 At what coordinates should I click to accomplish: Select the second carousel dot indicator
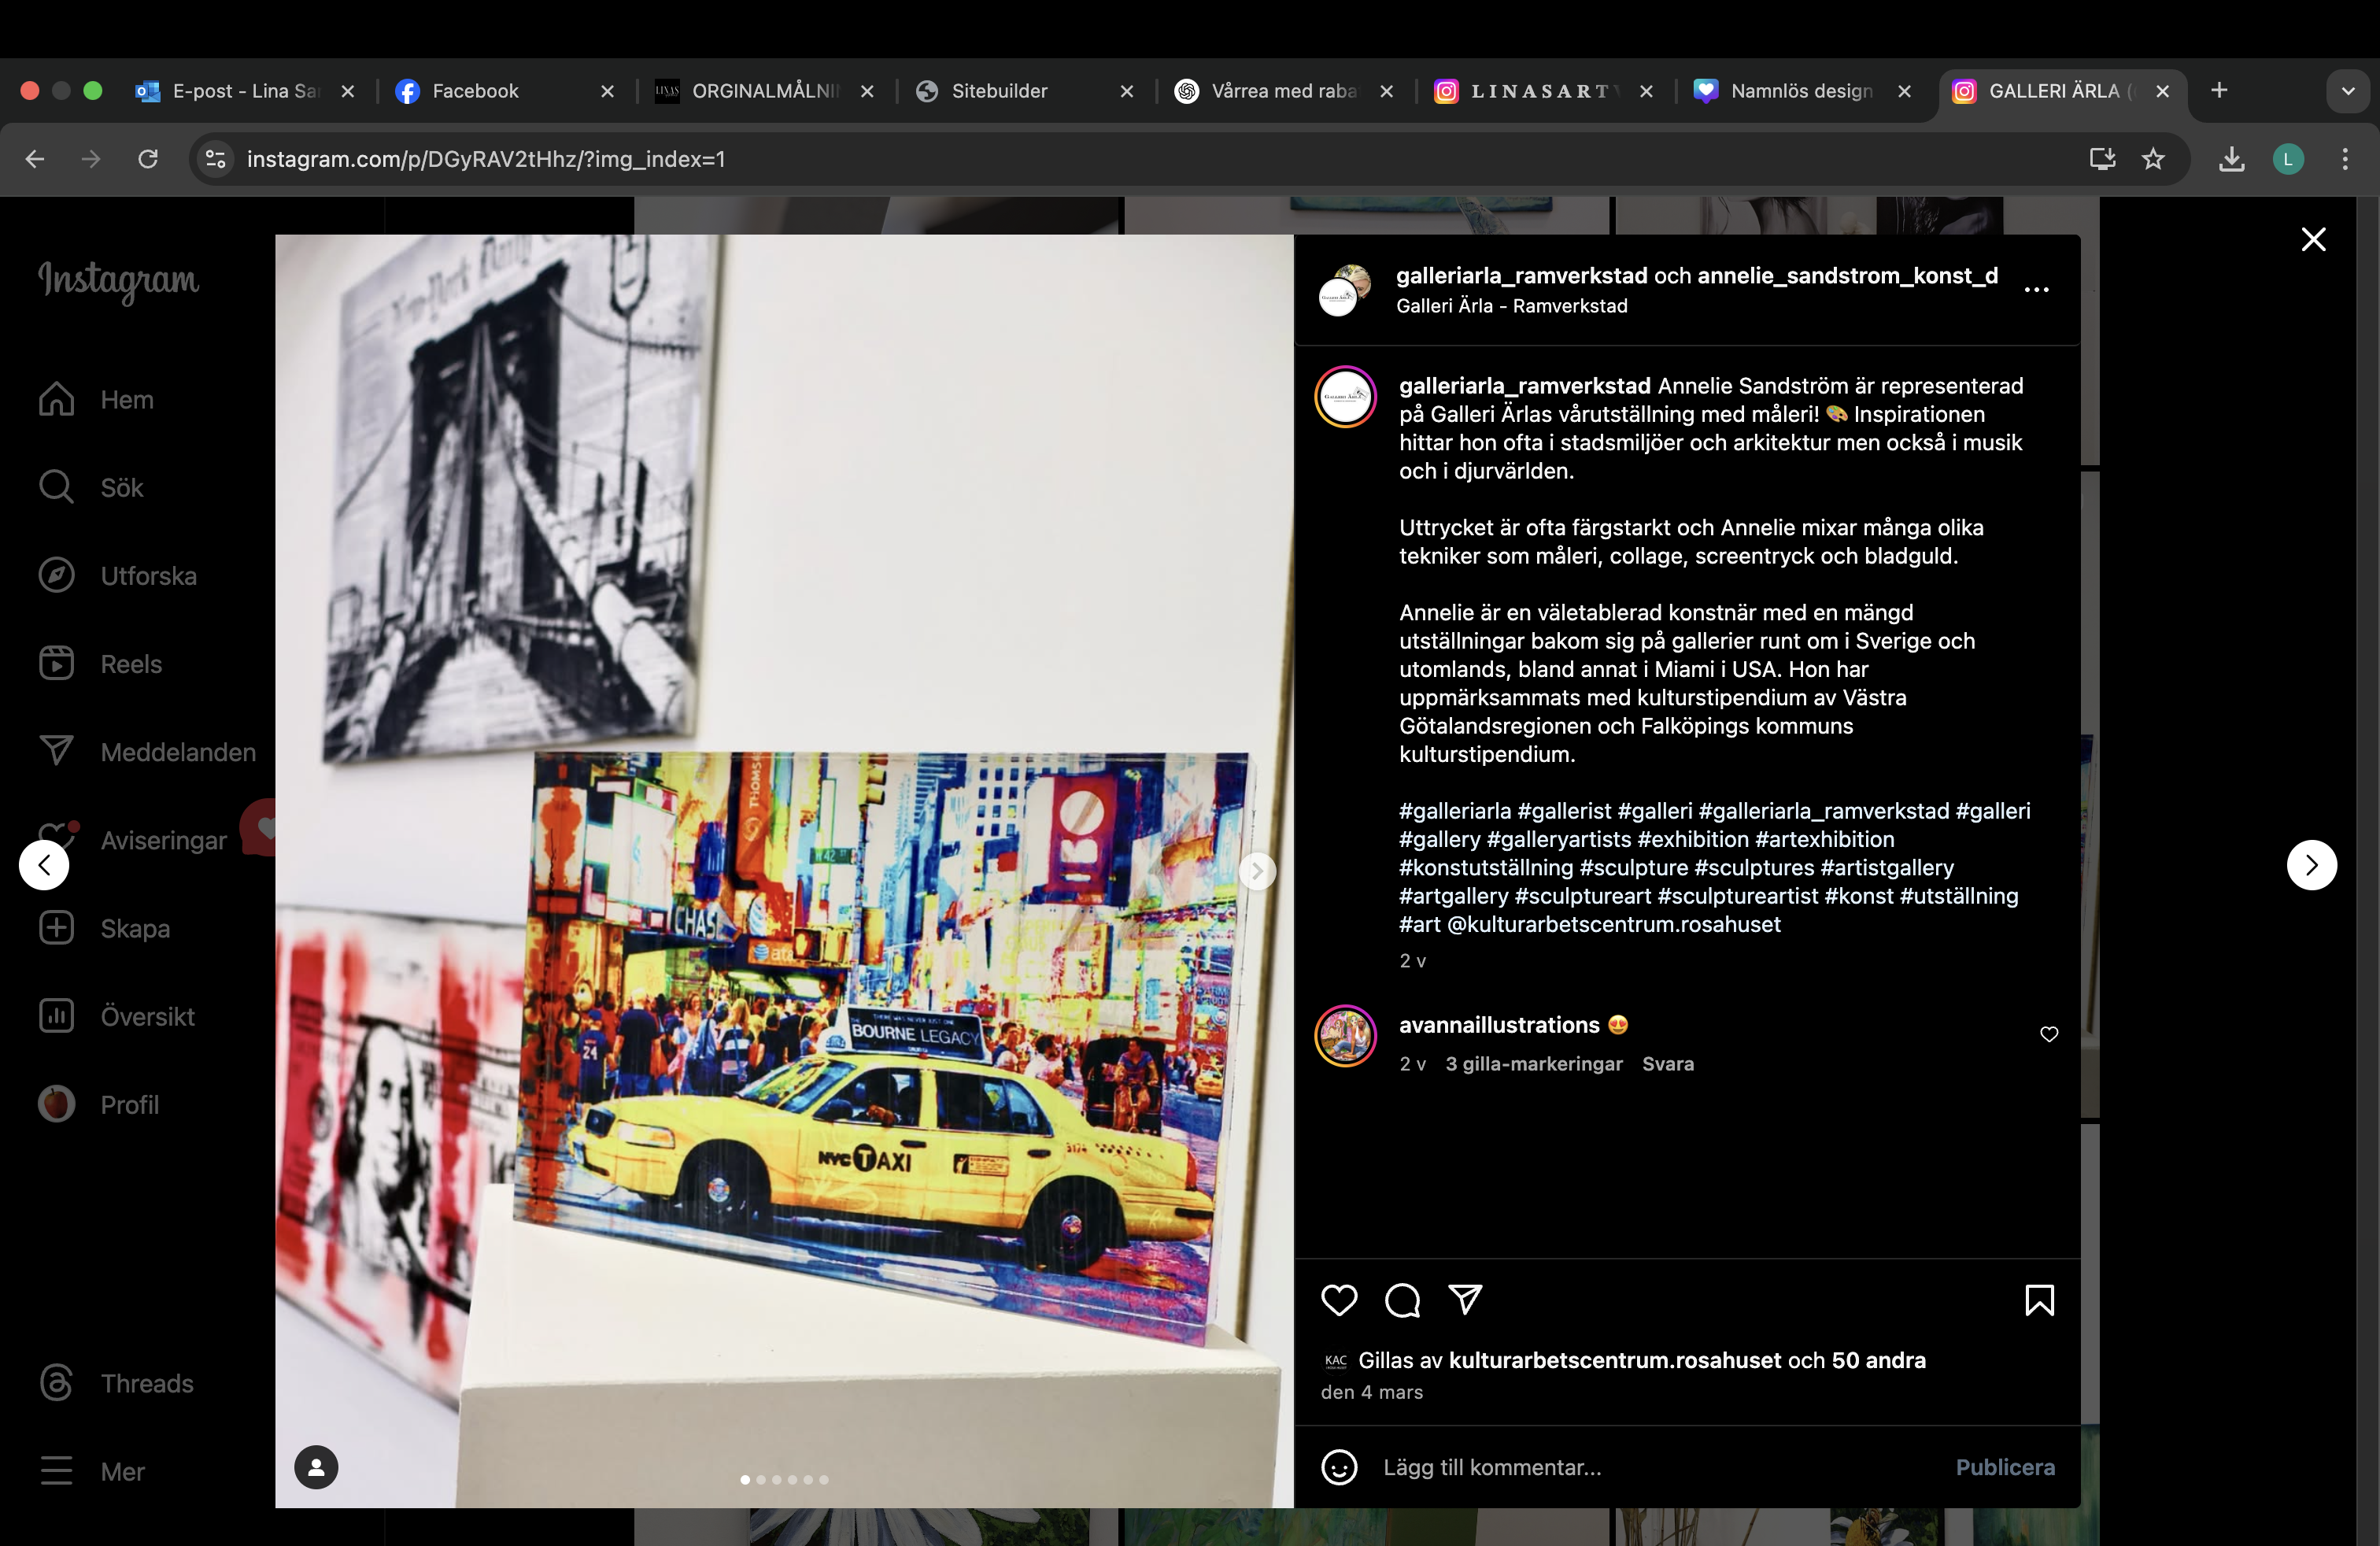(761, 1480)
